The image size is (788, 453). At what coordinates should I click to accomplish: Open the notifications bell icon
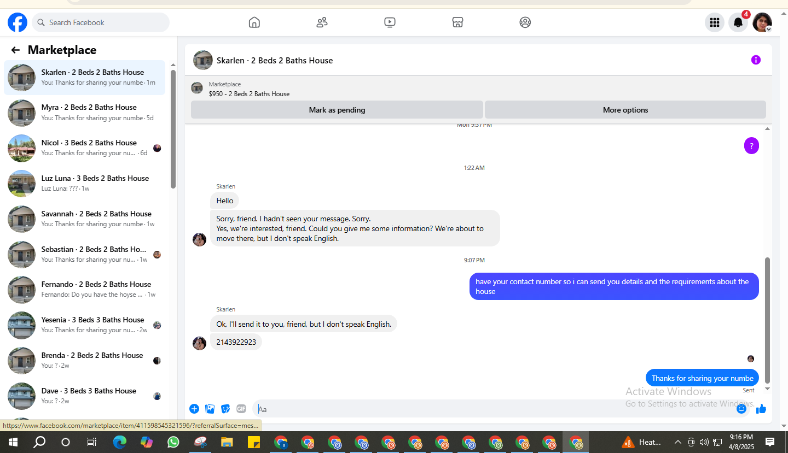[x=738, y=22]
